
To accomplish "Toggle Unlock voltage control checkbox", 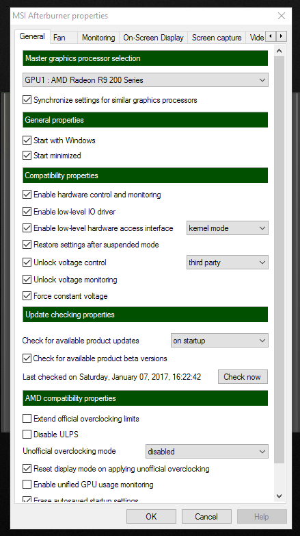I will click(x=27, y=263).
